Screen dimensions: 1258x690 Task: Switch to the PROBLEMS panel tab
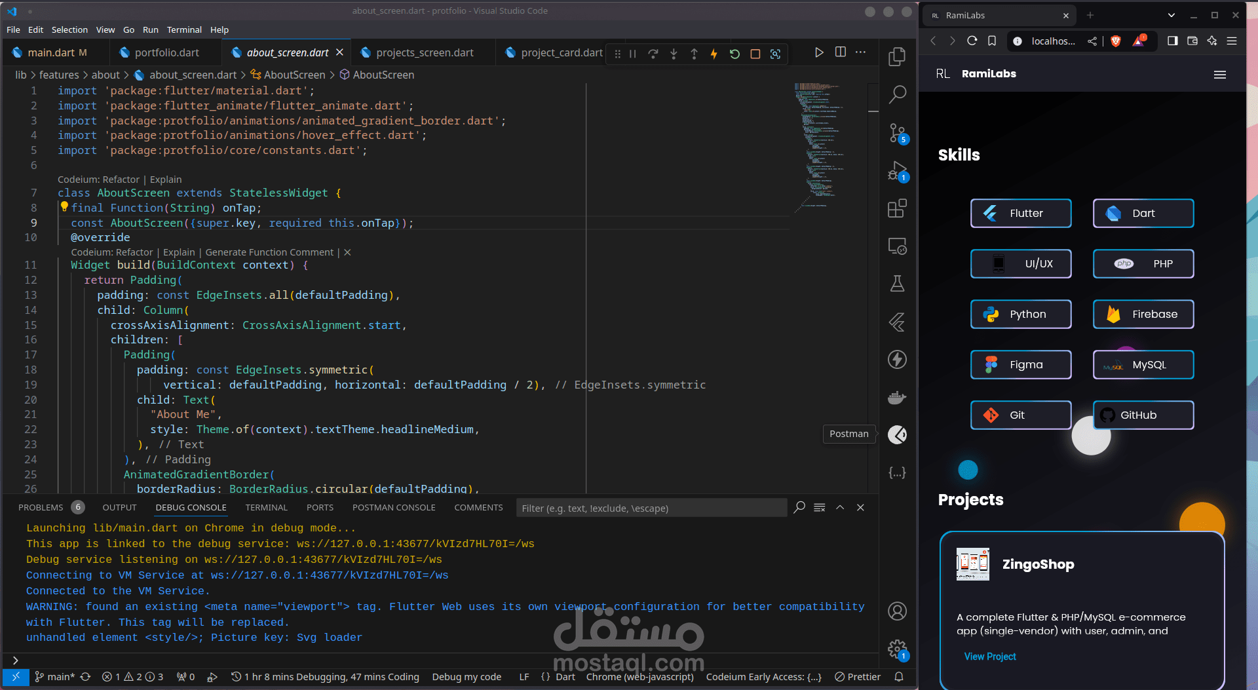tap(41, 508)
